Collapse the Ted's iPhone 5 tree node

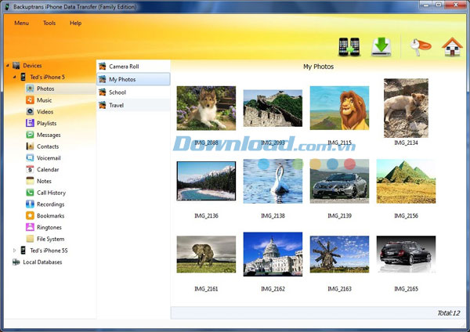pyautogui.click(x=15, y=78)
